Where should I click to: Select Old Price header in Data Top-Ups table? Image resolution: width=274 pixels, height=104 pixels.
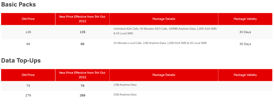click(28, 75)
